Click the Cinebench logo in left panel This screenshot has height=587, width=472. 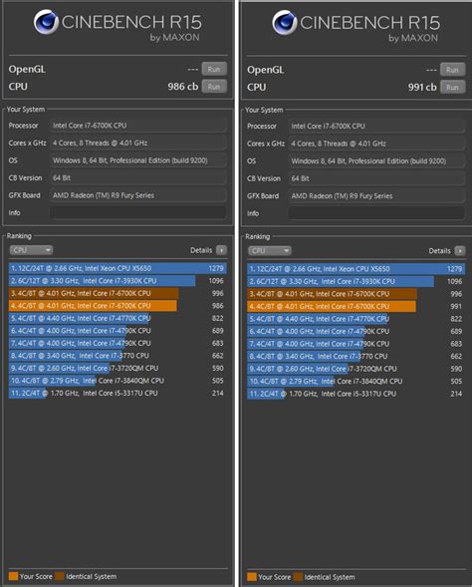pos(46,22)
